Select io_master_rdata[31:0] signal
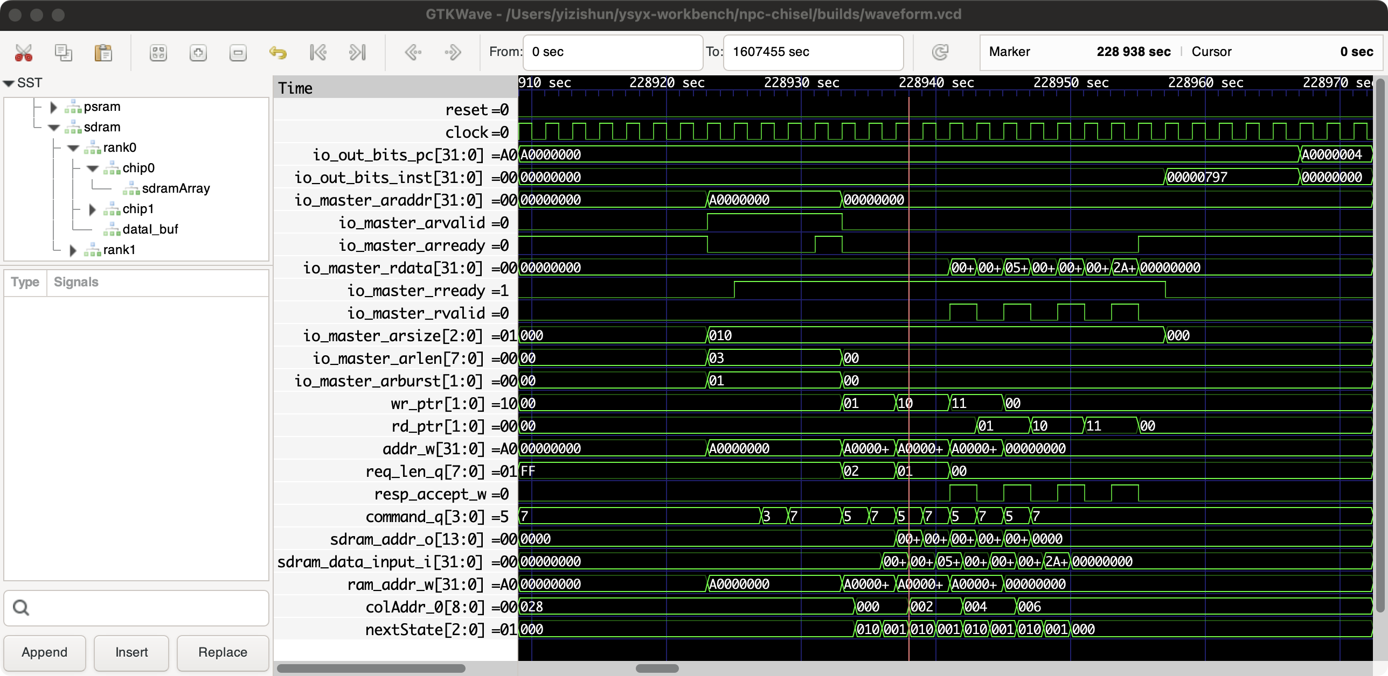1388x676 pixels. [395, 268]
